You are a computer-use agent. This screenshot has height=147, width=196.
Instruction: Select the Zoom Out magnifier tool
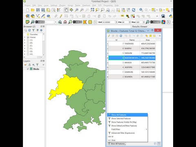82,10
